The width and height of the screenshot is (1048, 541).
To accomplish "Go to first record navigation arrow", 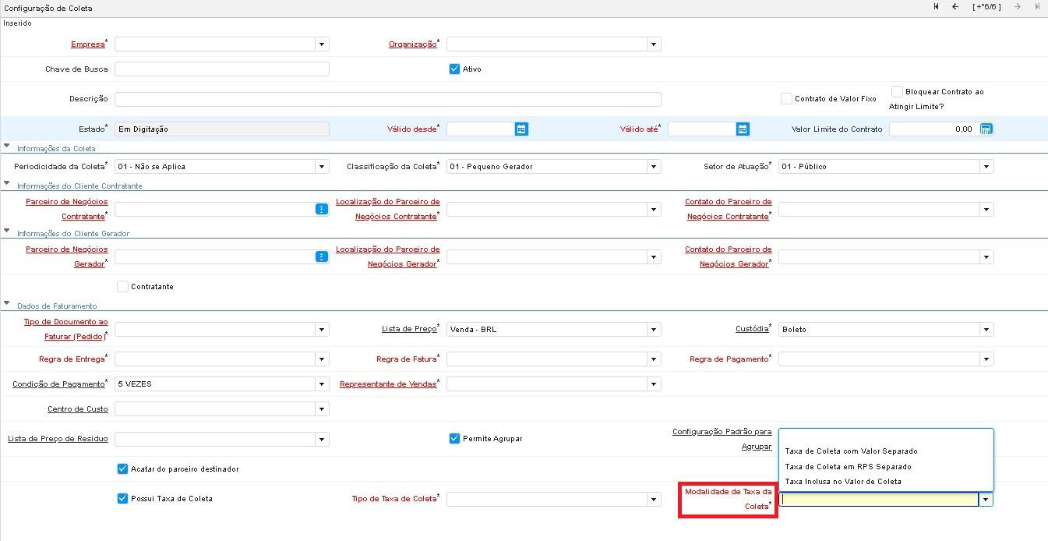I will pyautogui.click(x=936, y=7).
